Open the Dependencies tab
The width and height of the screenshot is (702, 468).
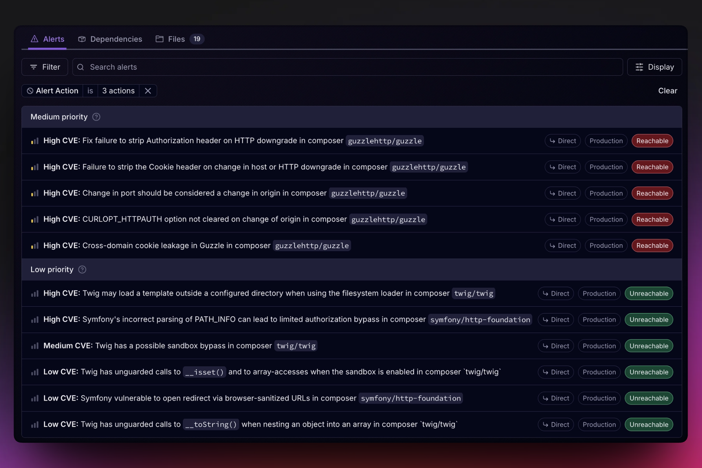tap(110, 39)
